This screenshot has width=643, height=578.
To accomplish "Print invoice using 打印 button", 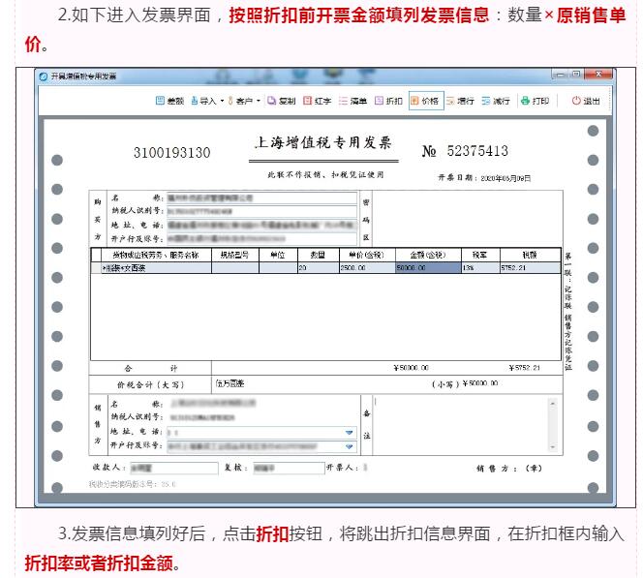I will (x=535, y=101).
